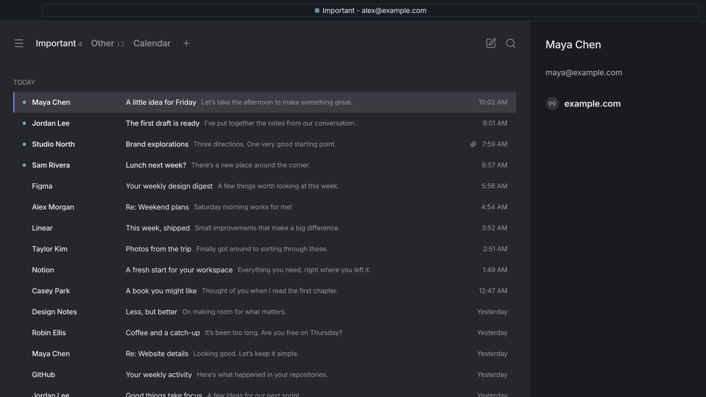706x397 pixels.
Task: Click the TODAY section header
Action: [x=24, y=82]
